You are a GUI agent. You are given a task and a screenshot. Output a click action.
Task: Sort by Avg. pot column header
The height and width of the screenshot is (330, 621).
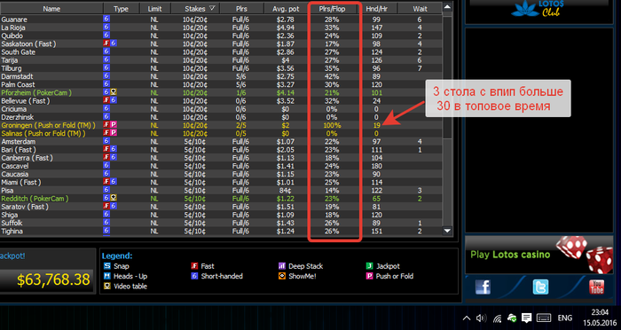(x=286, y=9)
